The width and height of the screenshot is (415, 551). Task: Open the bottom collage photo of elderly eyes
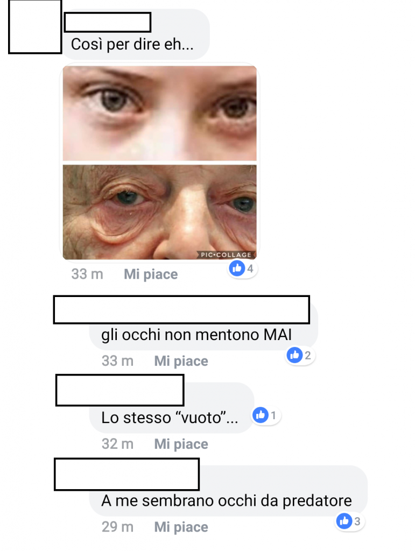(159, 212)
